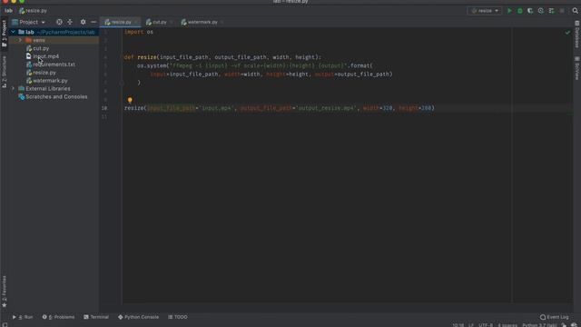Toggle the Project side tool window tab

[4, 34]
